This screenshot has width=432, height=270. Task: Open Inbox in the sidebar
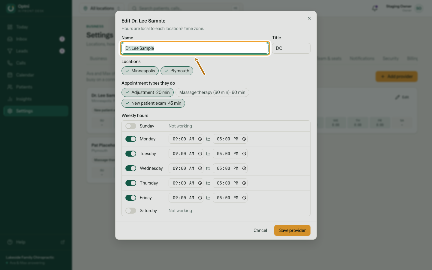pyautogui.click(x=36, y=39)
